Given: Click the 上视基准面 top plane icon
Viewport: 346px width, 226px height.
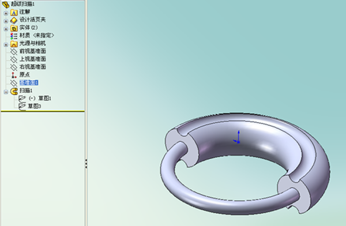Looking at the screenshot, I should [14, 59].
